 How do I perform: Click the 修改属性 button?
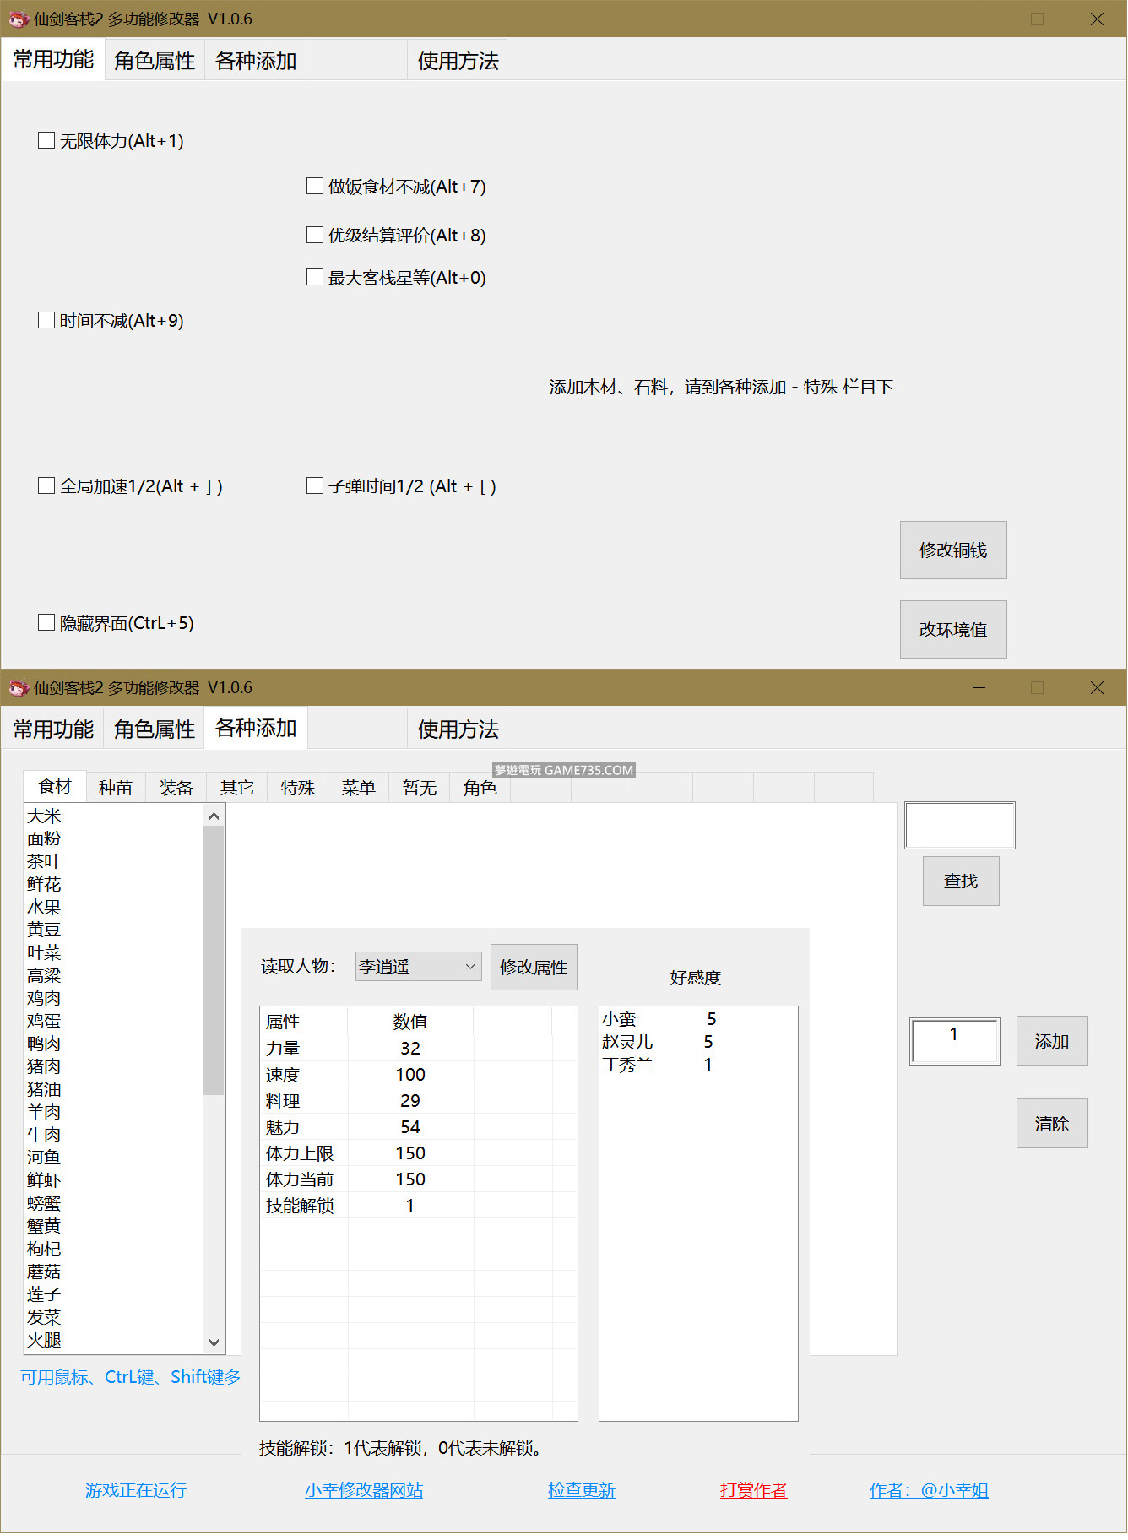tap(534, 968)
